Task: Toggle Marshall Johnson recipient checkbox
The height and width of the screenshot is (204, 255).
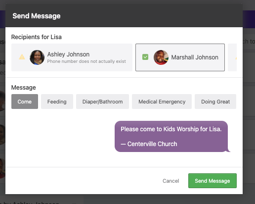Action: tap(145, 57)
